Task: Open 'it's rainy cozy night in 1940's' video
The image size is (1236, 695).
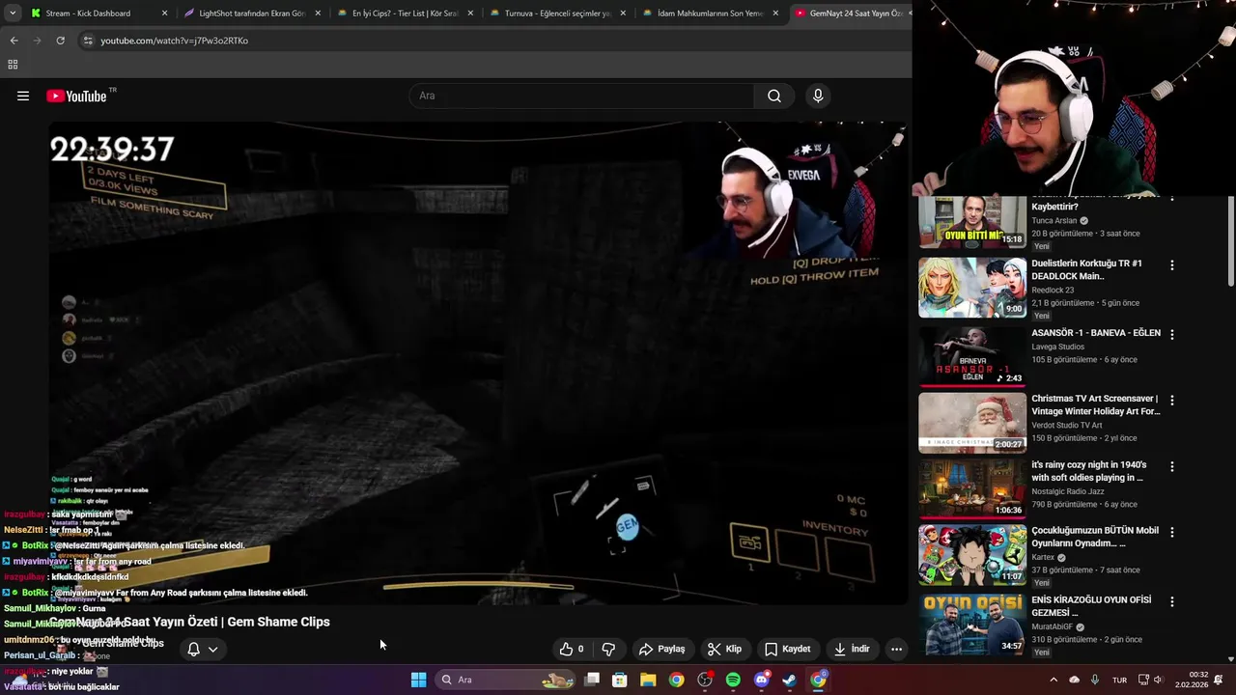Action: point(1089,471)
